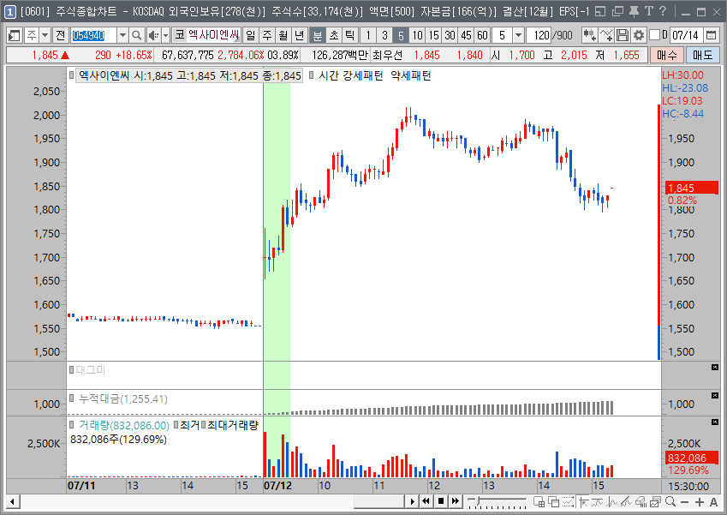Viewport: 727px width, 515px height.
Task: Stop the chart replay
Action: 441,501
